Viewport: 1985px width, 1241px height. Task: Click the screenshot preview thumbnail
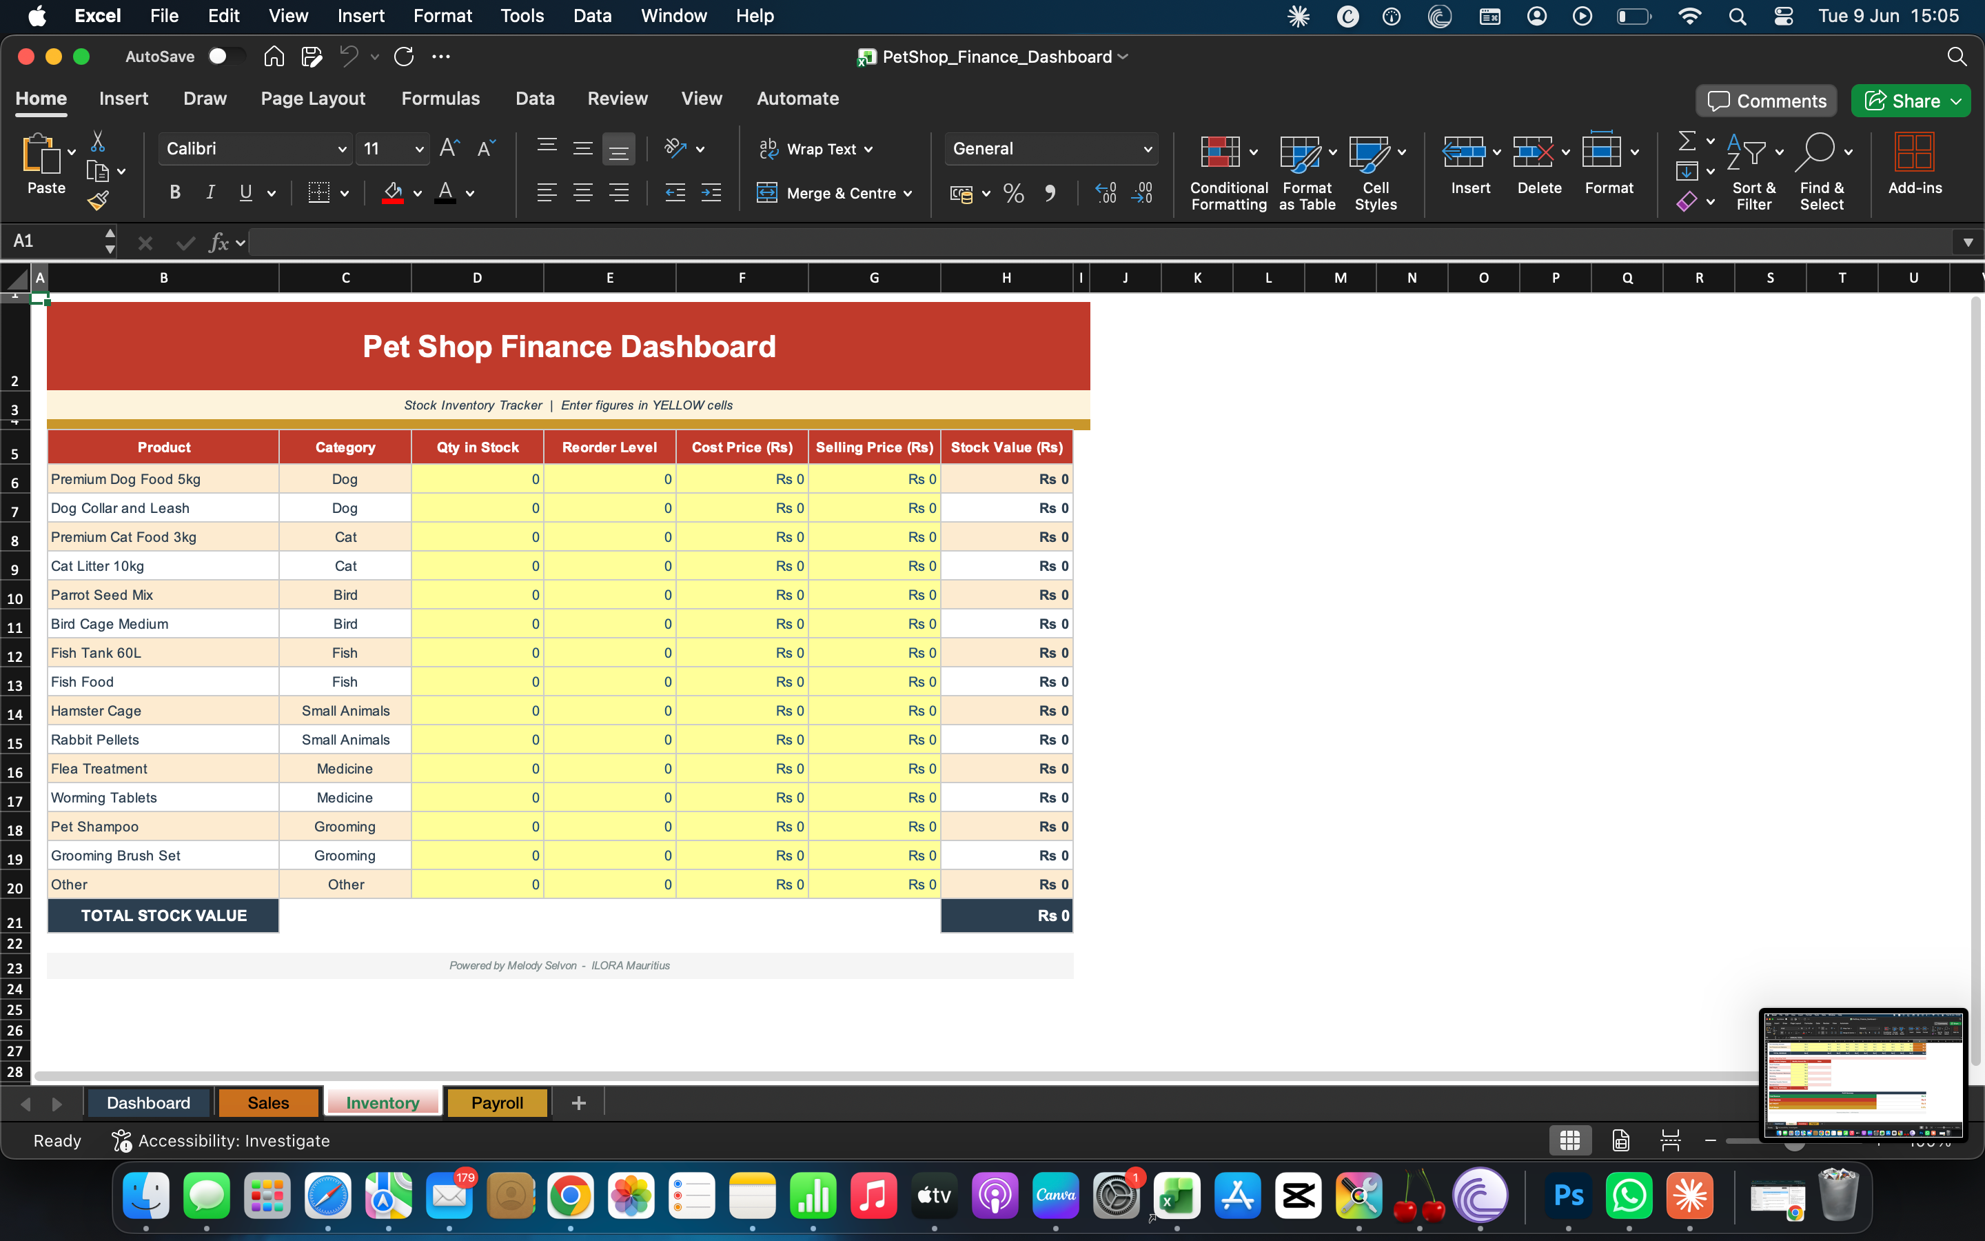pos(1863,1076)
